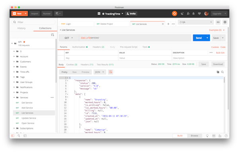Viewport: 239px width, 152px height.
Task: Open the Tests tab
Action: tap(146, 47)
